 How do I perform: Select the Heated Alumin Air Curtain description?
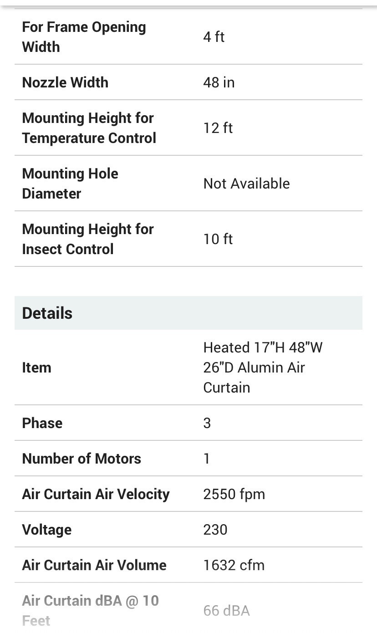tap(263, 368)
